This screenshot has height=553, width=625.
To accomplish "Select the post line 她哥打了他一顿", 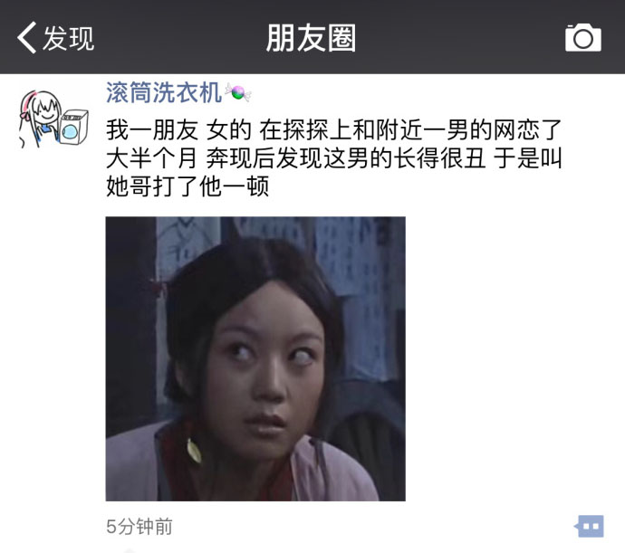I will click(x=187, y=186).
